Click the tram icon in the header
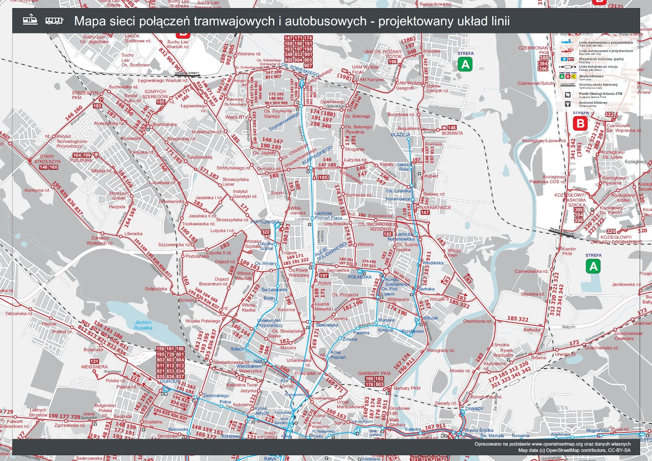 click(x=30, y=20)
